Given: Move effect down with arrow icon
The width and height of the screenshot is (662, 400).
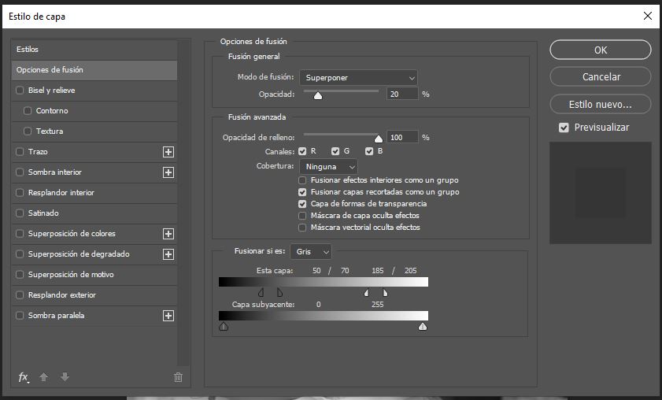Looking at the screenshot, I should point(65,376).
